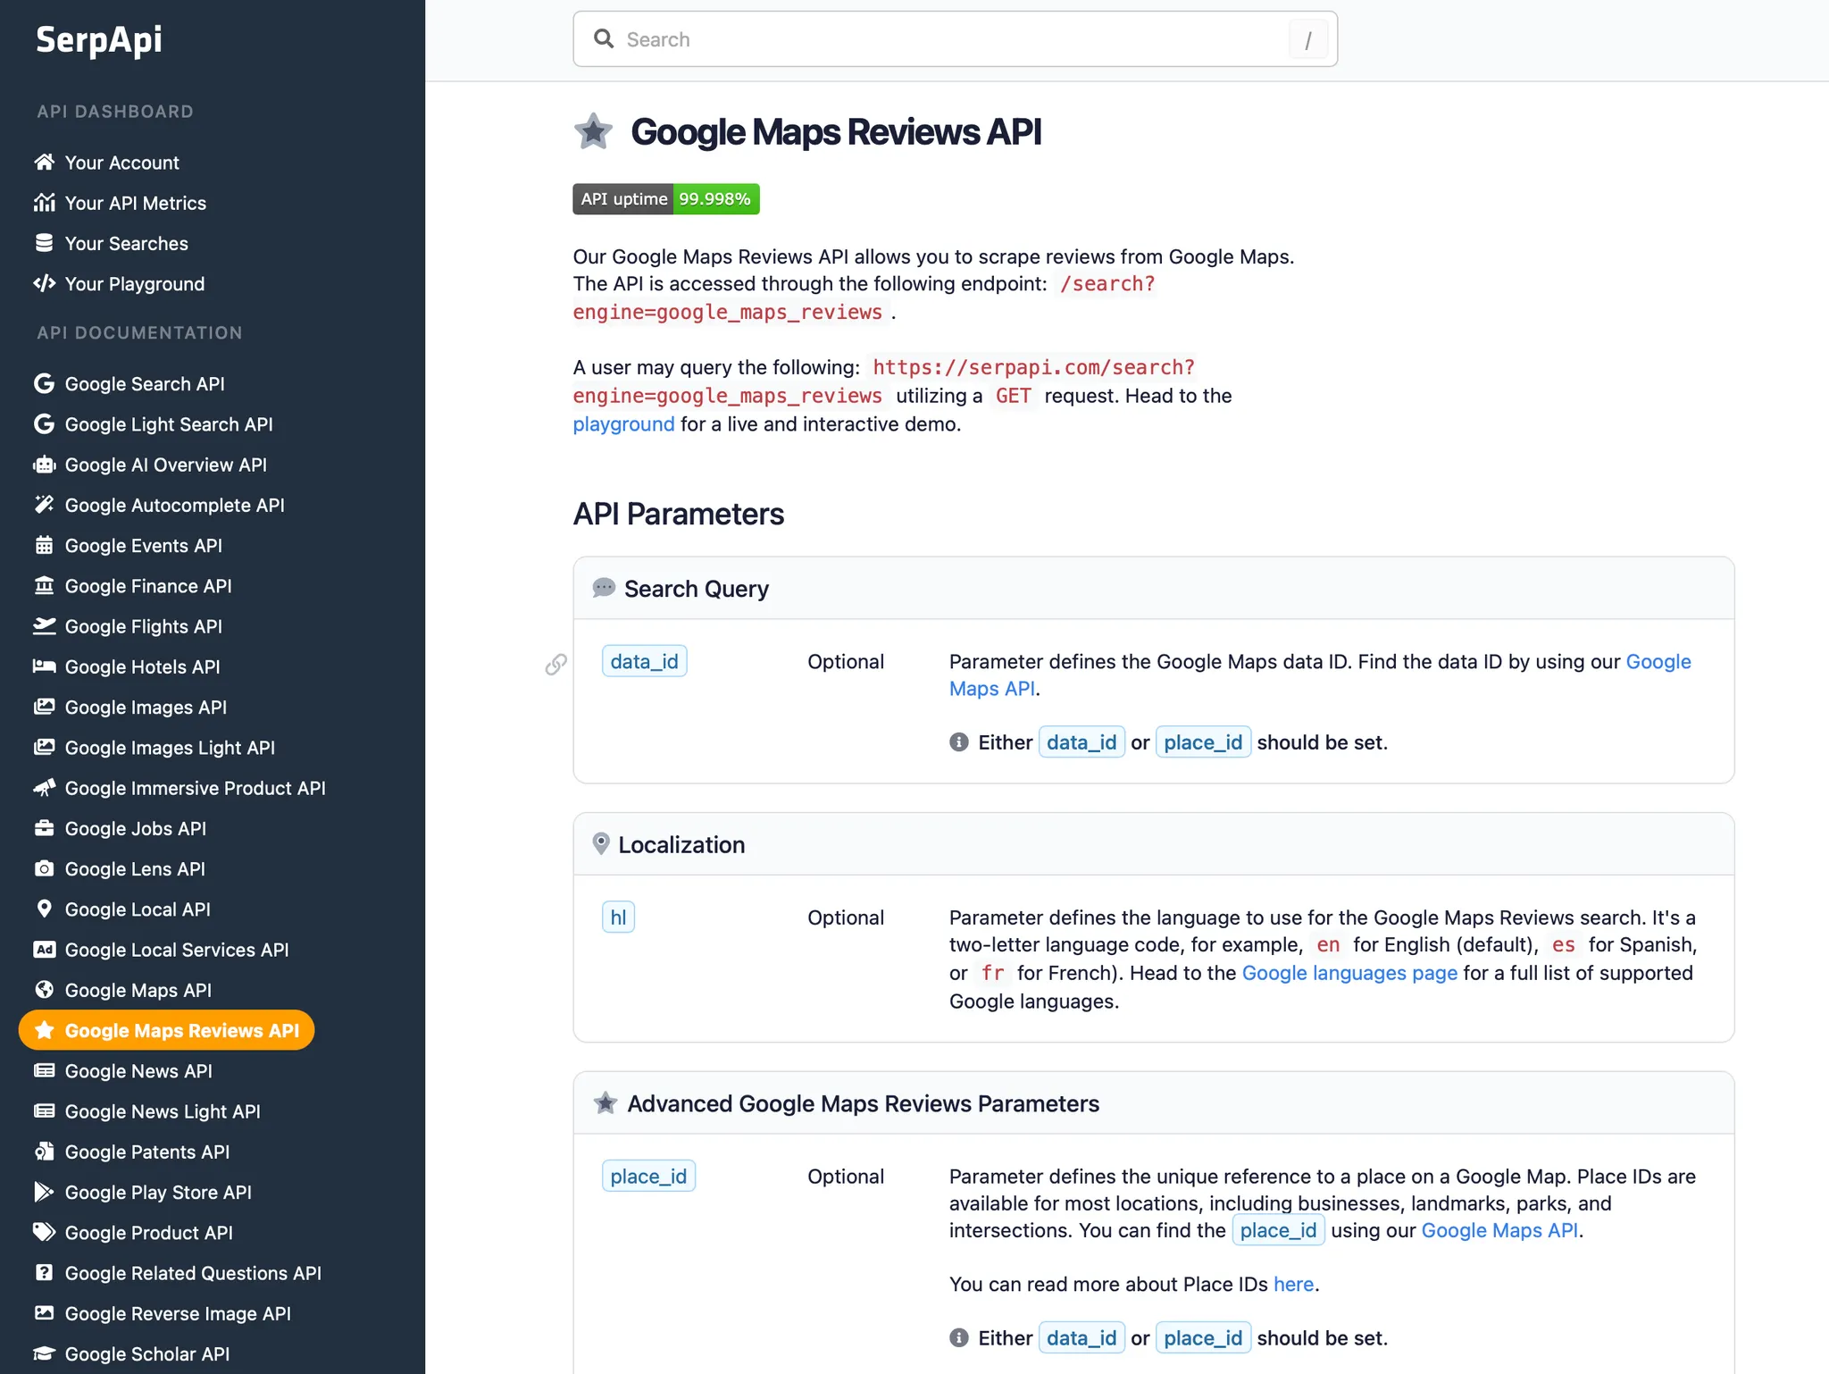Open Google Scholar API sidebar entry

pos(146,1353)
